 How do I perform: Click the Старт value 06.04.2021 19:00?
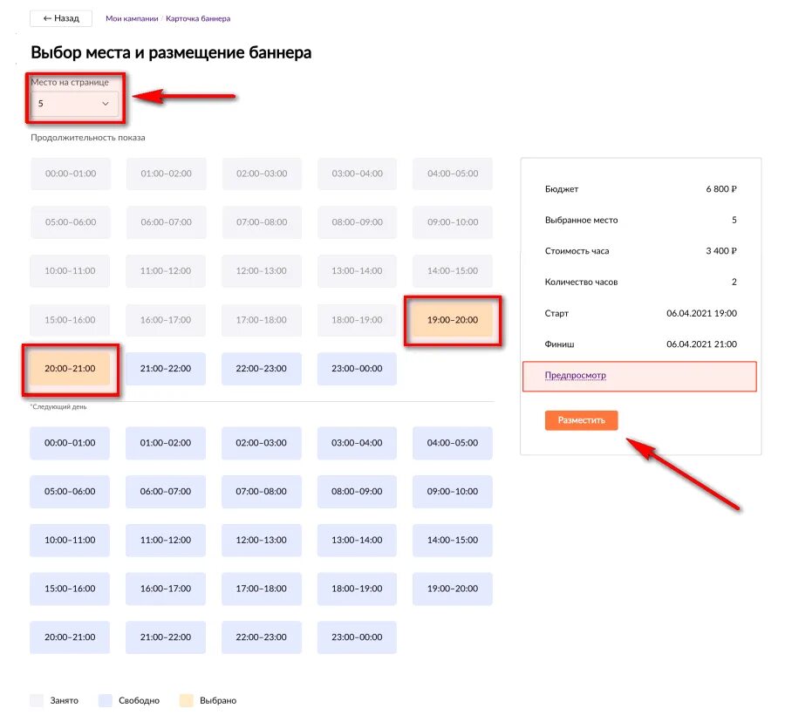click(x=702, y=313)
